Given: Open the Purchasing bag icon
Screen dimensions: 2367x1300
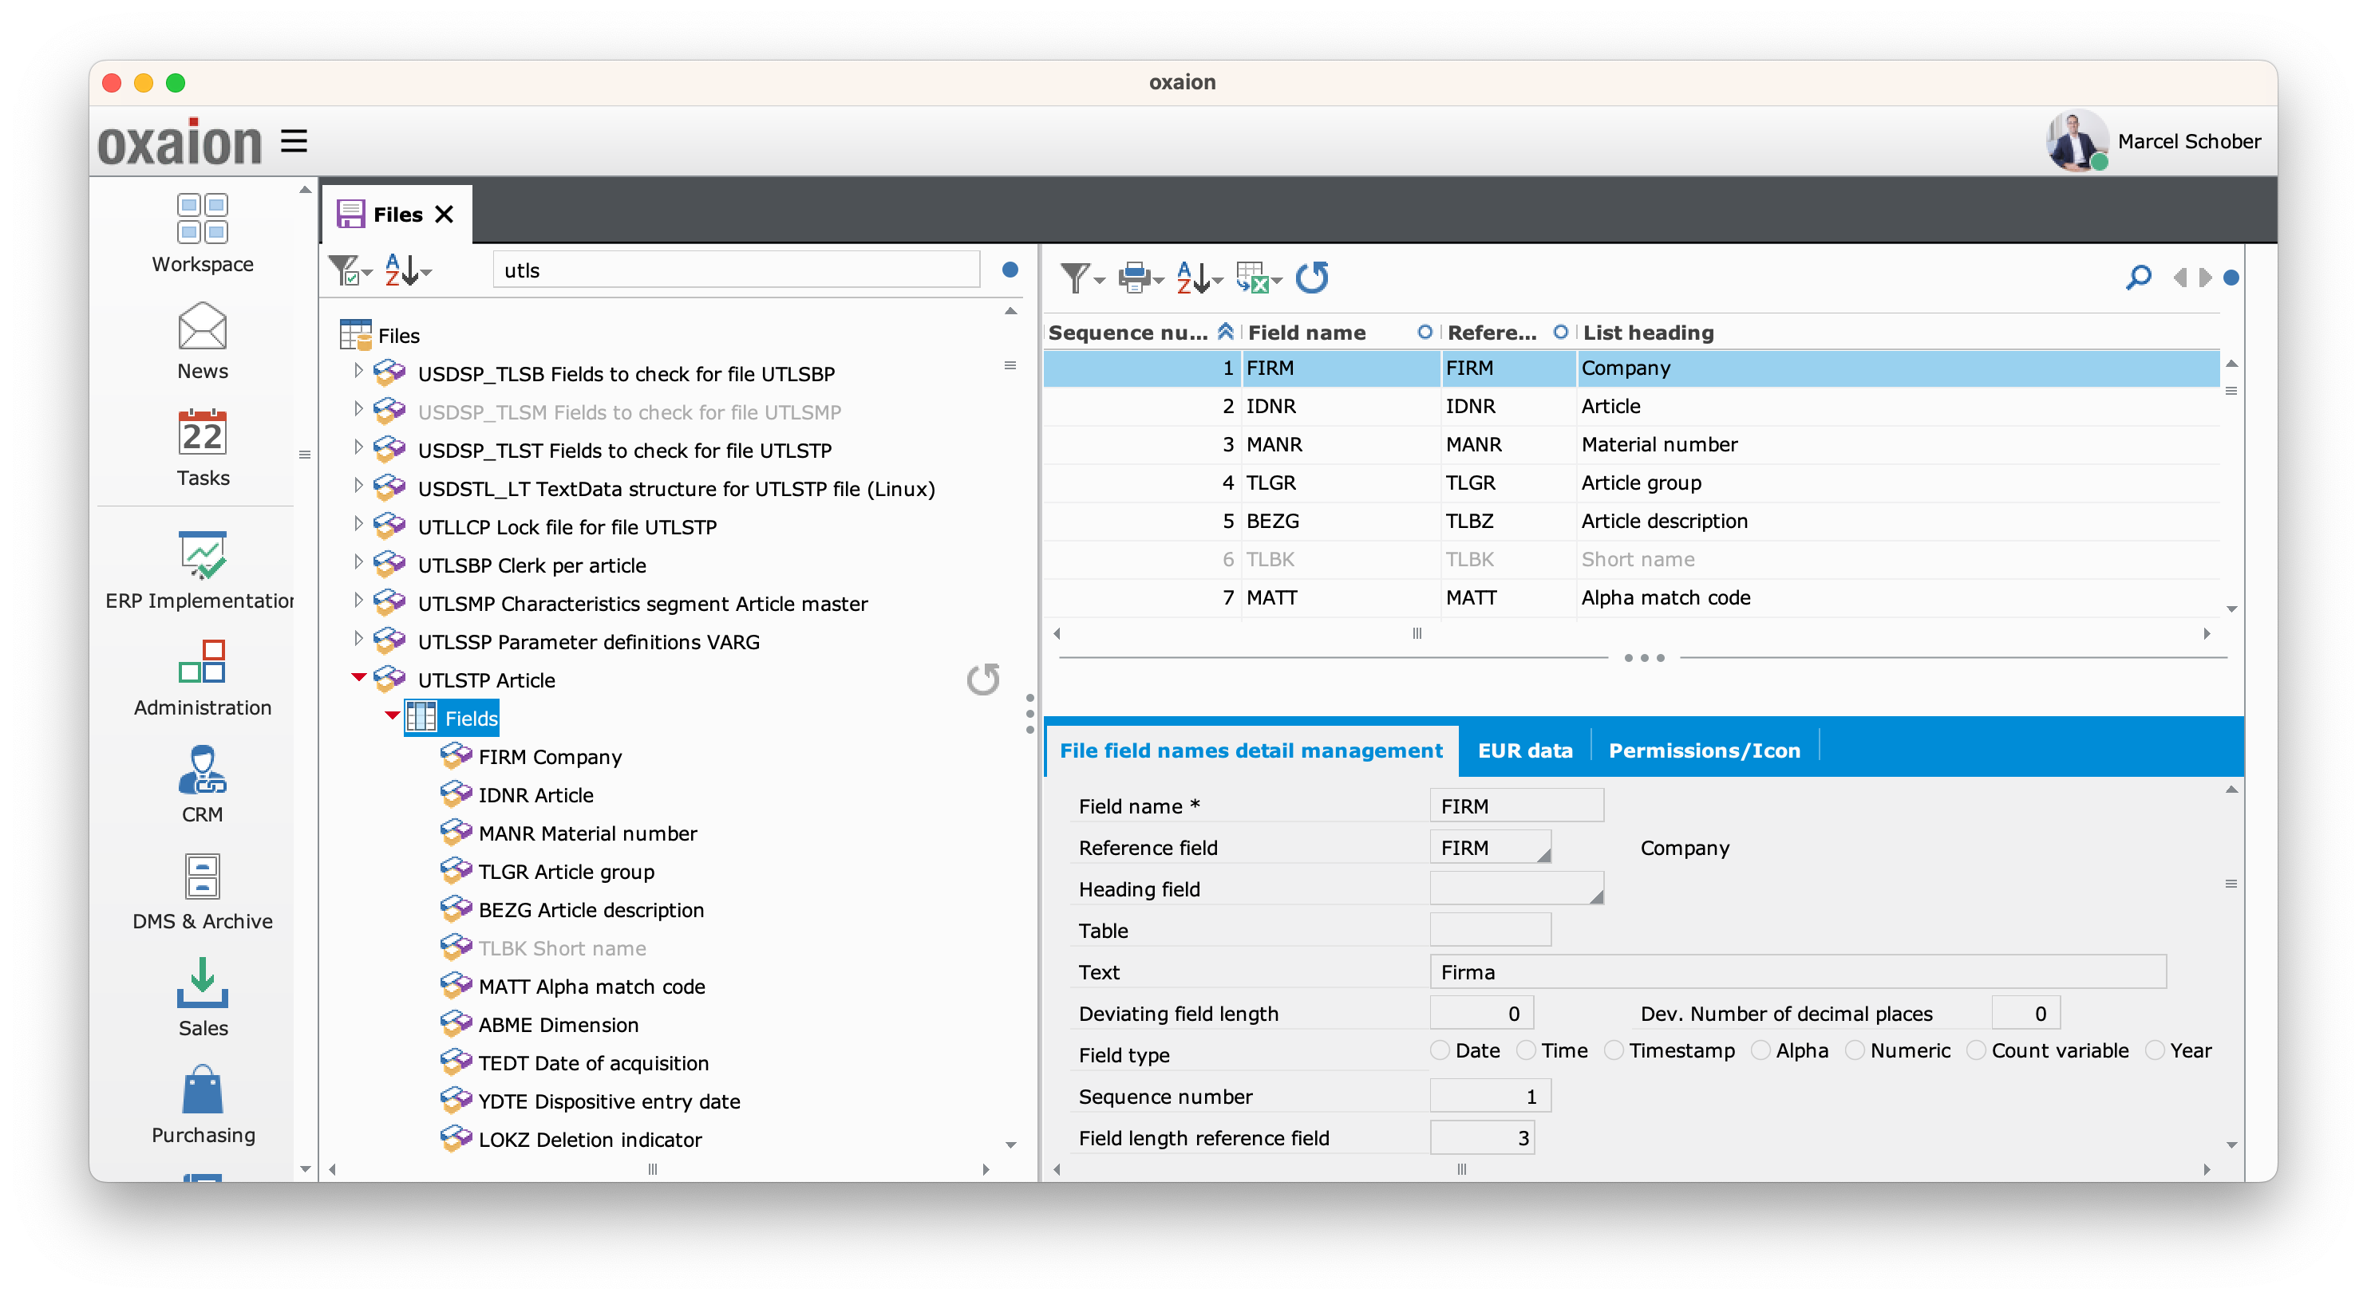Looking at the screenshot, I should click(202, 1089).
